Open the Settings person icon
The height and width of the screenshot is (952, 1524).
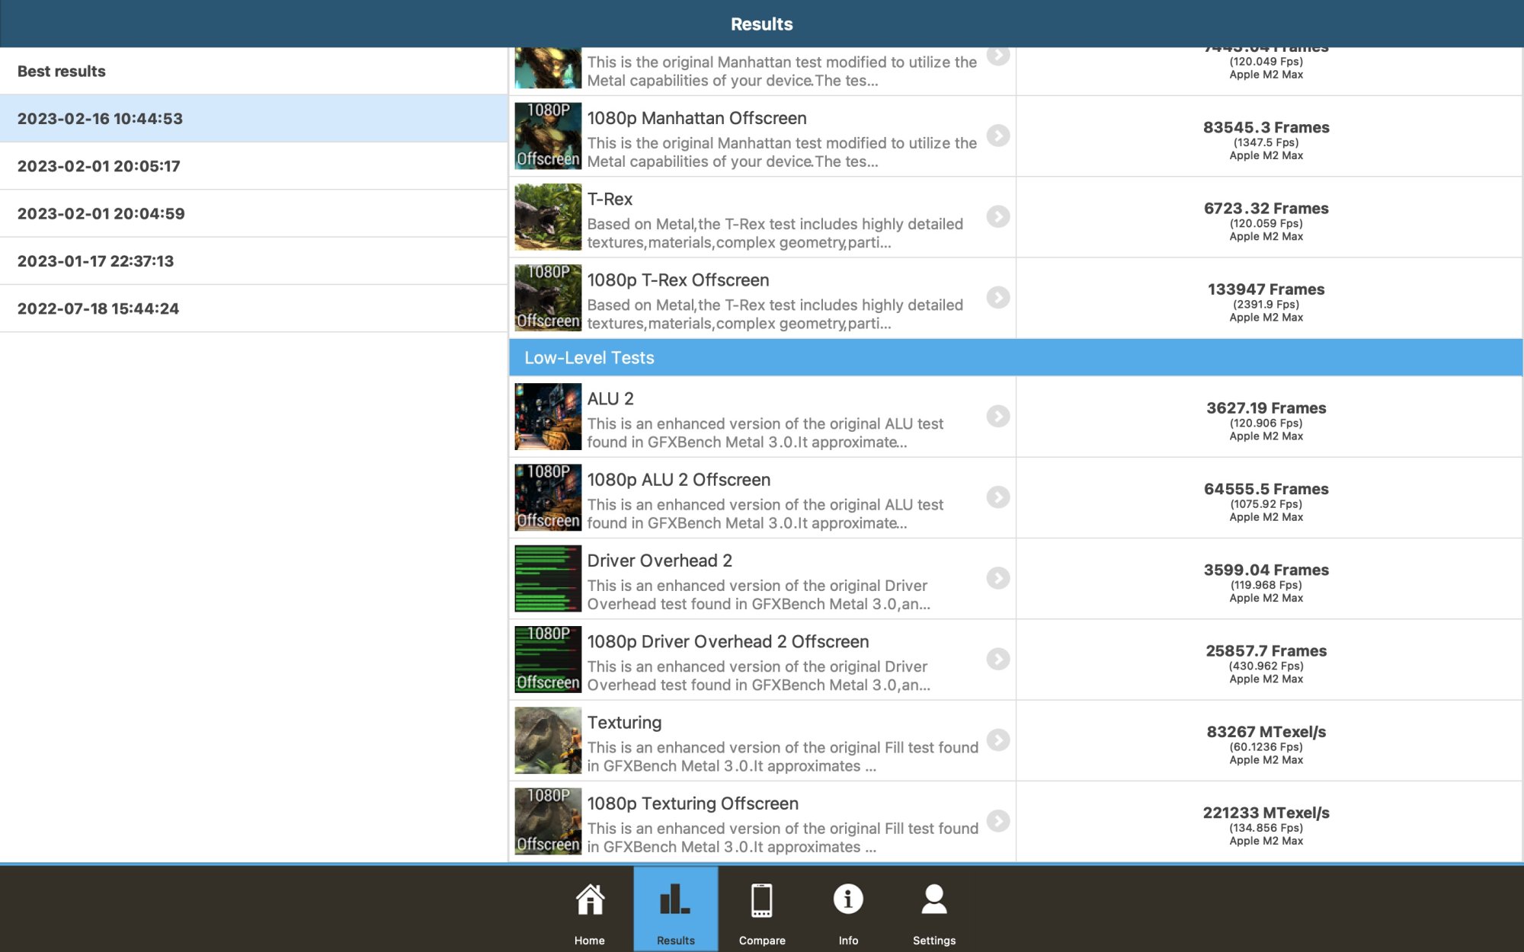click(x=933, y=900)
